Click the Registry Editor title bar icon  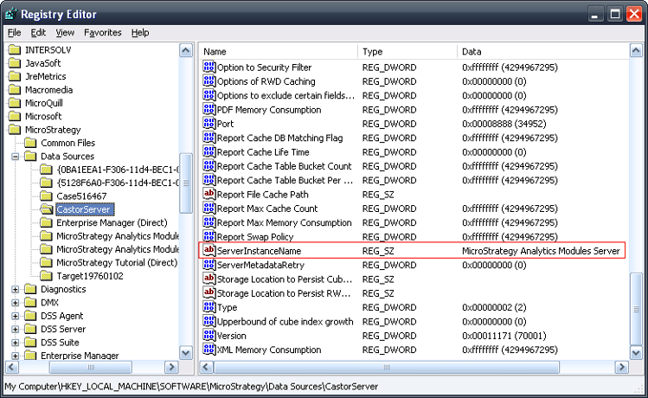11,14
